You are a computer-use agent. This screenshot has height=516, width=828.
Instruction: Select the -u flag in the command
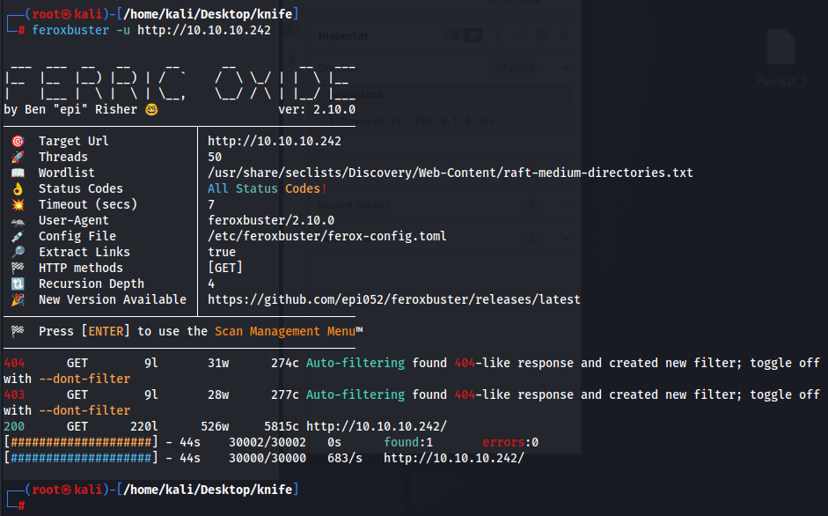(123, 30)
